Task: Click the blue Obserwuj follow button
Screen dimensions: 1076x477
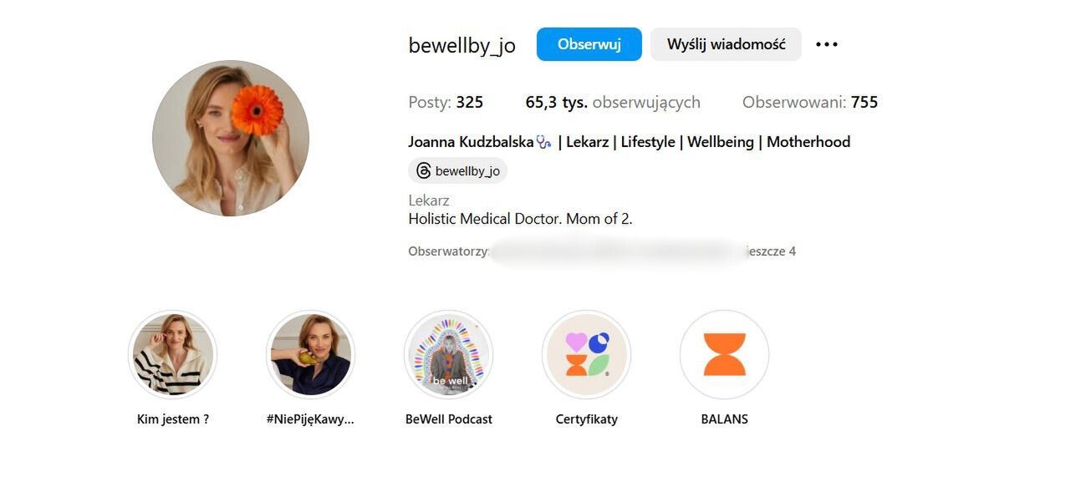Action: pos(589,44)
